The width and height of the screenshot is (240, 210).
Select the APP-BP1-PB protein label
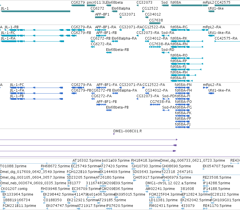tap(107, 102)
